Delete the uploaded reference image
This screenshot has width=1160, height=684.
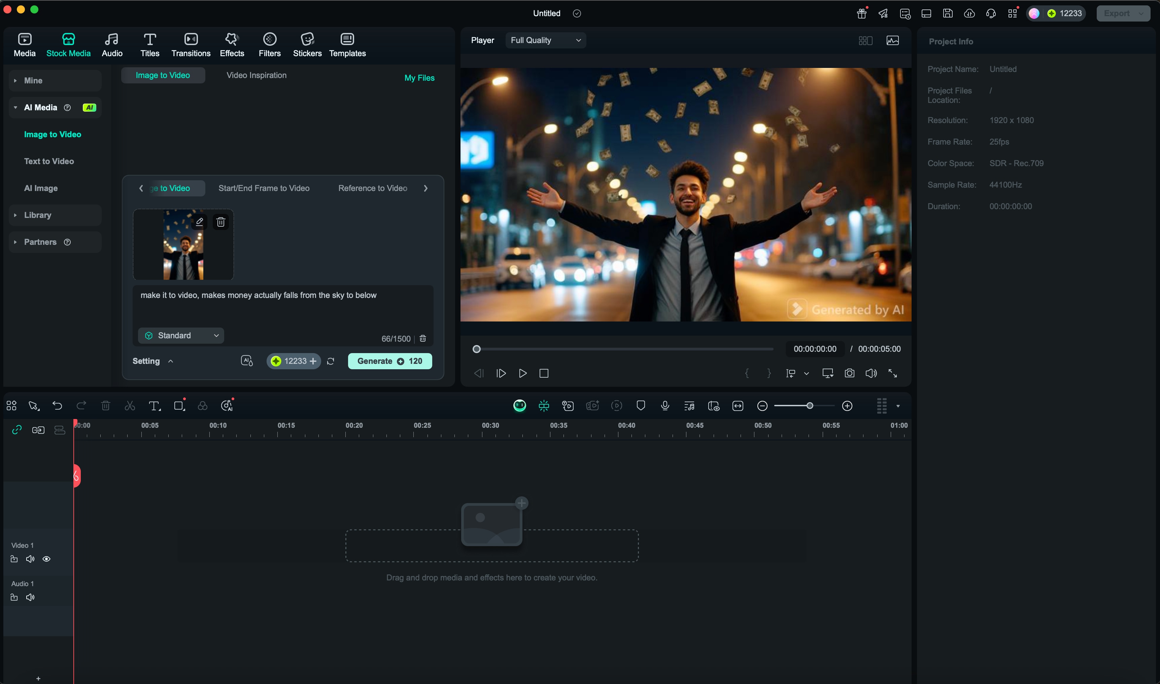221,222
